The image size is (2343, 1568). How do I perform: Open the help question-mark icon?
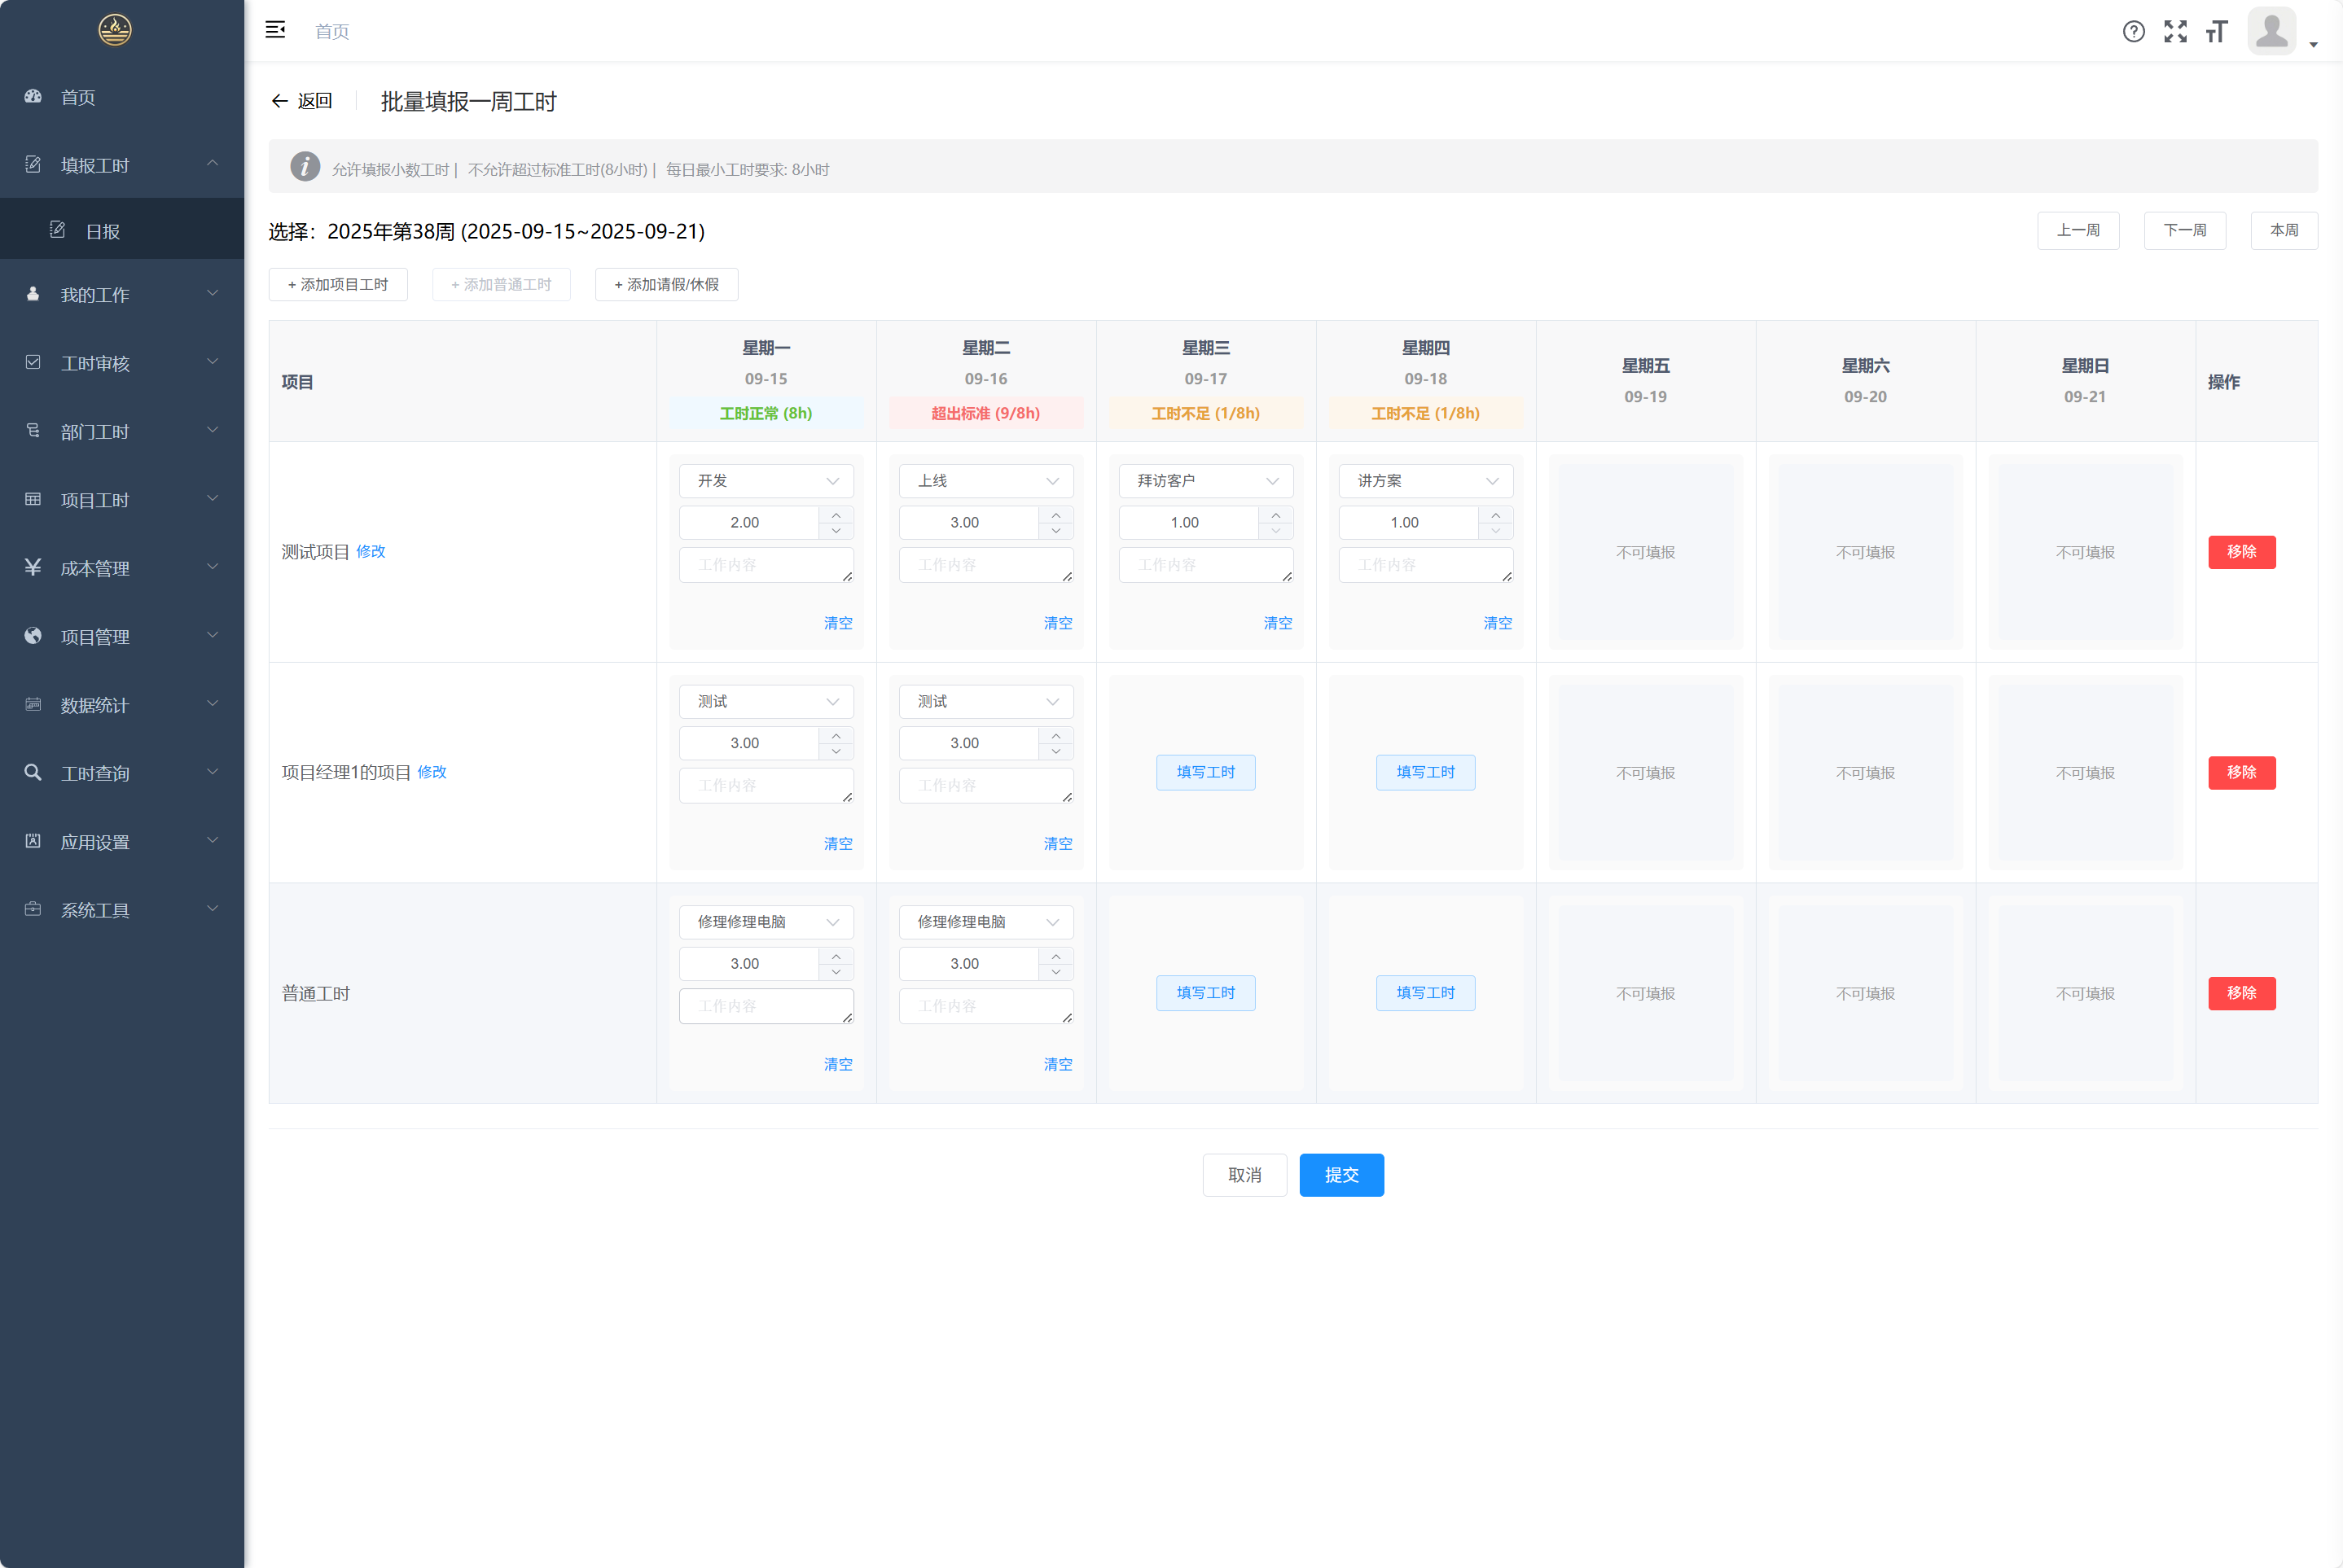coord(2133,31)
